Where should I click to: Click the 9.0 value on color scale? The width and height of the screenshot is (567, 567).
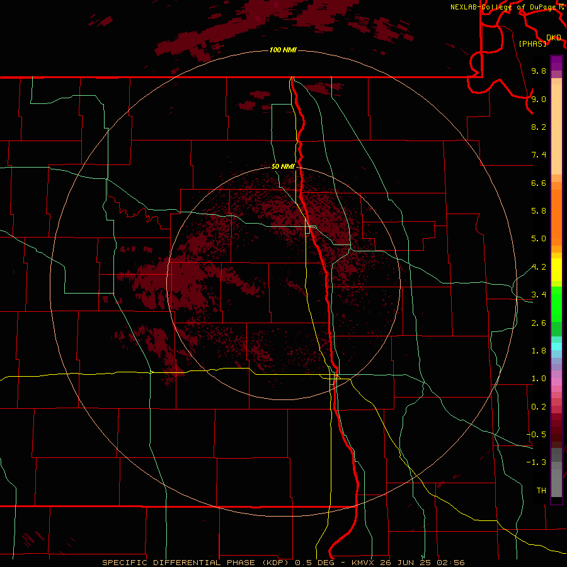pyautogui.click(x=539, y=99)
